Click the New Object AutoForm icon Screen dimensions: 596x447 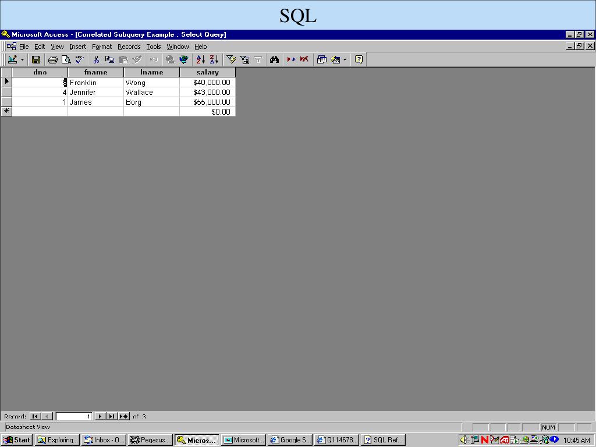(x=335, y=60)
